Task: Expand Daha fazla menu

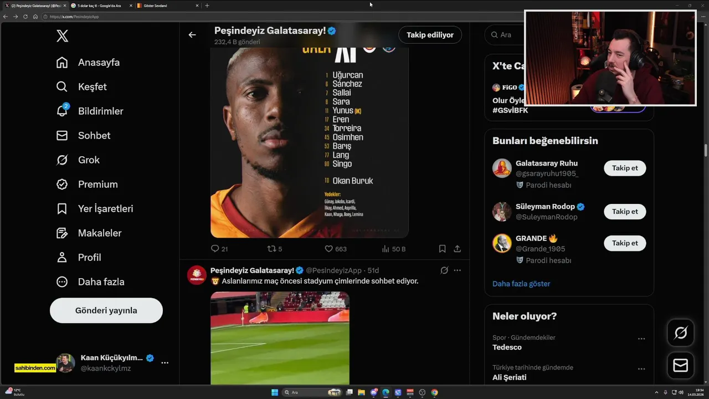Action: (90, 282)
